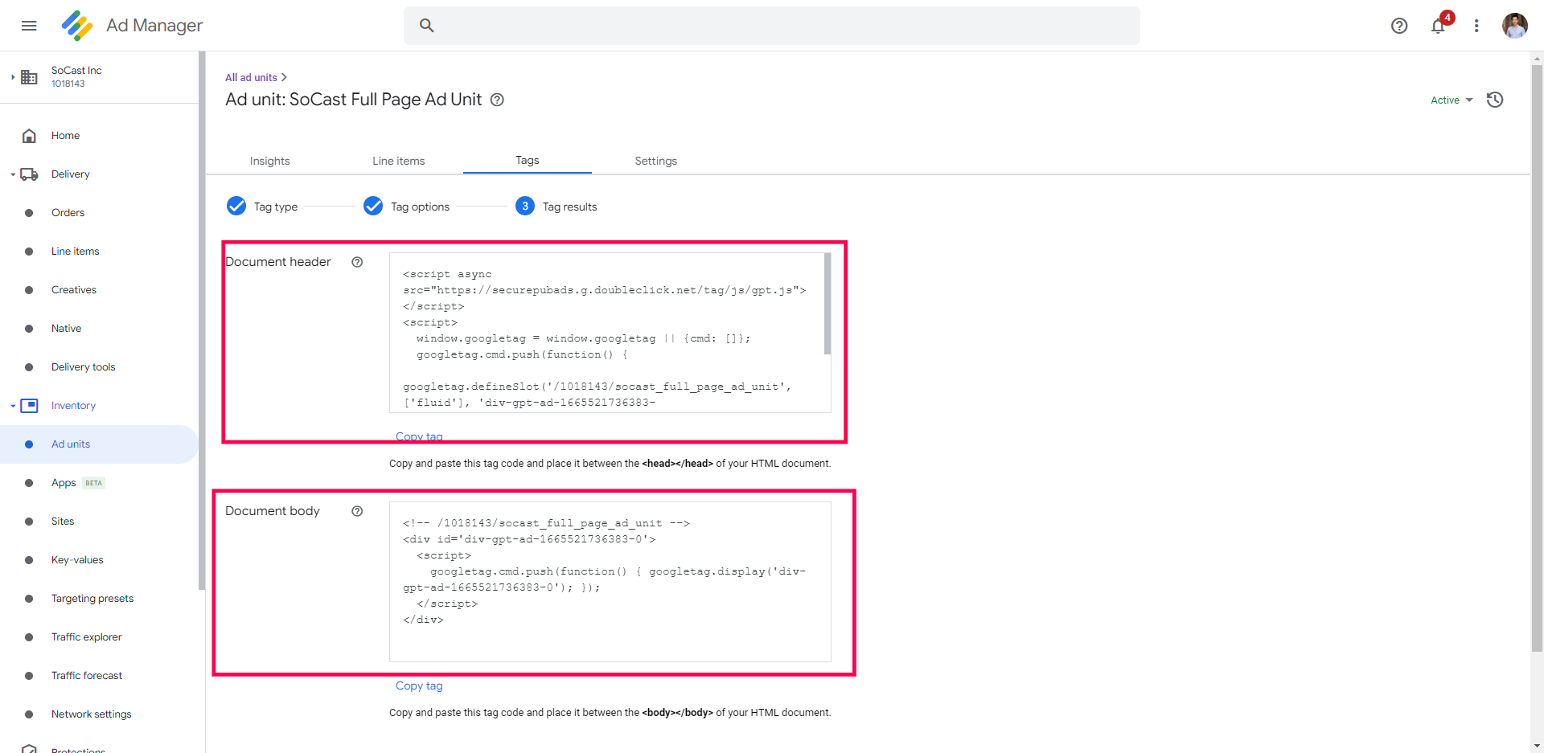Click the Document body code box
The width and height of the screenshot is (1544, 753).
(x=610, y=582)
